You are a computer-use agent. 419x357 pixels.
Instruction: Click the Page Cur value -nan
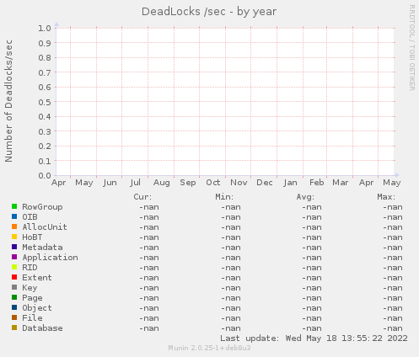(x=149, y=298)
